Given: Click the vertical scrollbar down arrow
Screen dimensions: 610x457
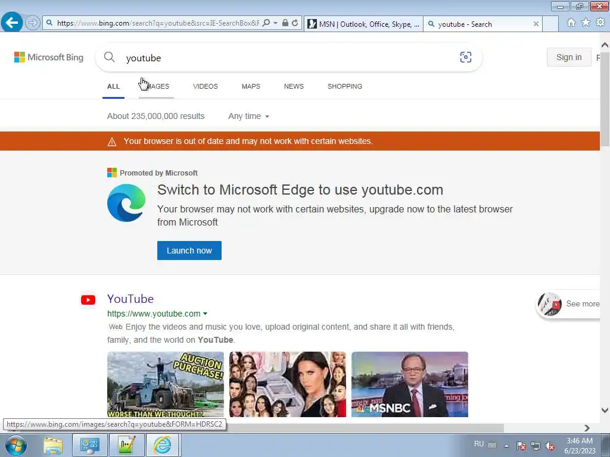Looking at the screenshot, I should point(605,410).
